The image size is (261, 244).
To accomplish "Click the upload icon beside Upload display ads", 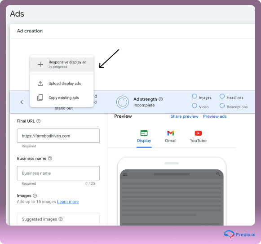I will (x=40, y=84).
